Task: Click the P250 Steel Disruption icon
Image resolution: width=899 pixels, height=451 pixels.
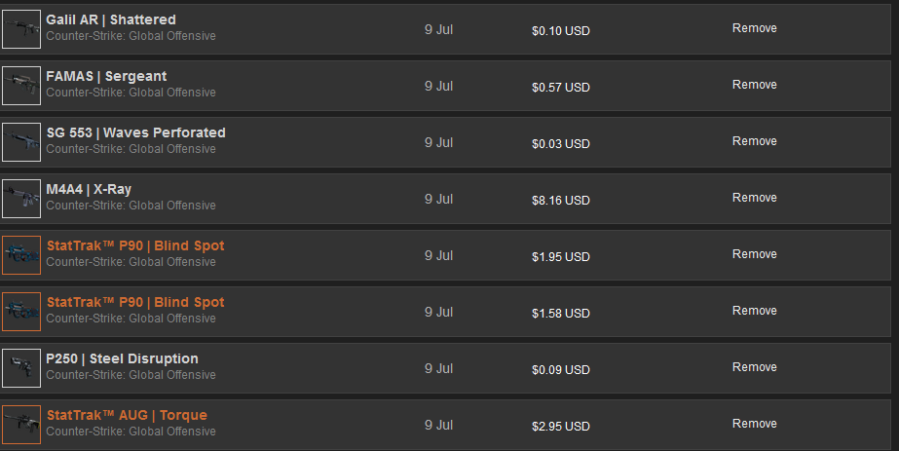Action: pyautogui.click(x=21, y=368)
